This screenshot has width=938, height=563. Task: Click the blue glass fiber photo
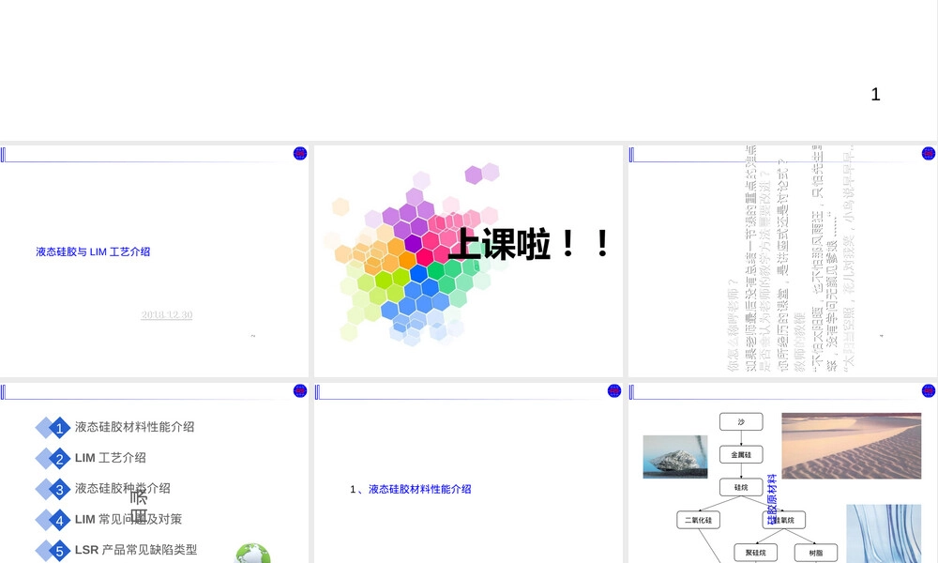[884, 534]
